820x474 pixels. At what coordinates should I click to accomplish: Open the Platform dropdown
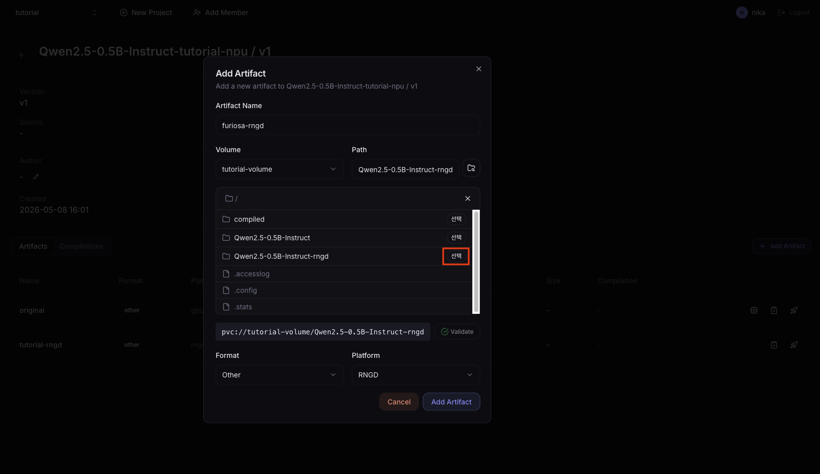click(x=416, y=375)
